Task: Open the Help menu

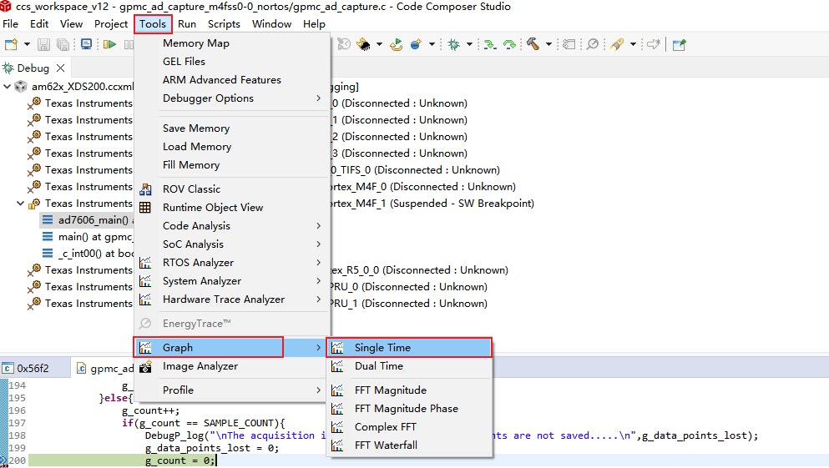Action: [x=314, y=24]
